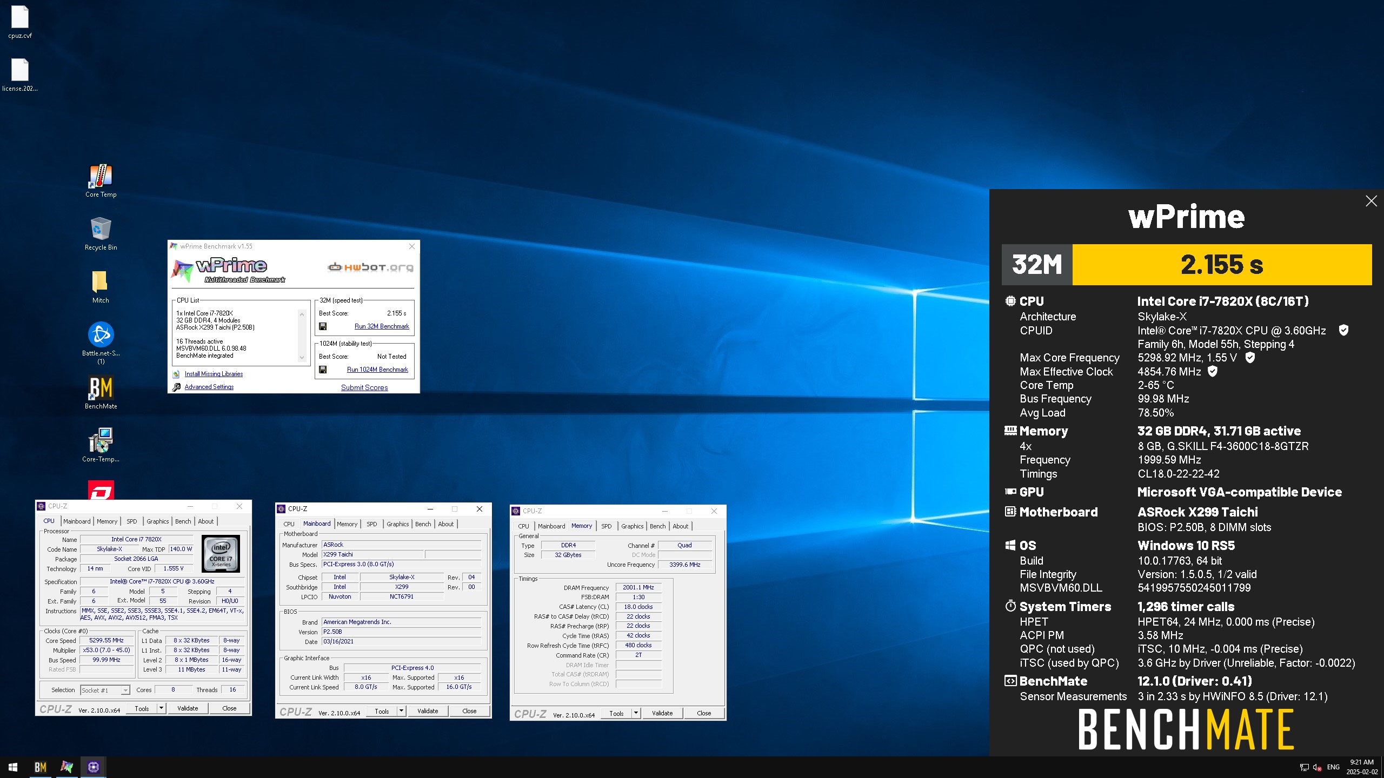The height and width of the screenshot is (778, 1384).
Task: Click Validate in the right CPU-Z window
Action: tap(662, 713)
